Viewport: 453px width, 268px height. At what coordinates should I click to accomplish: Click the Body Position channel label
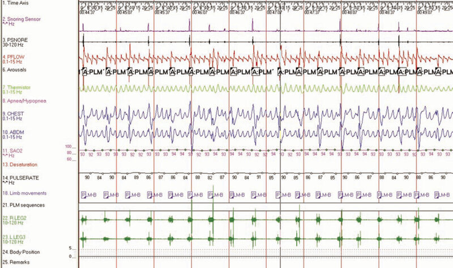[x=21, y=252]
